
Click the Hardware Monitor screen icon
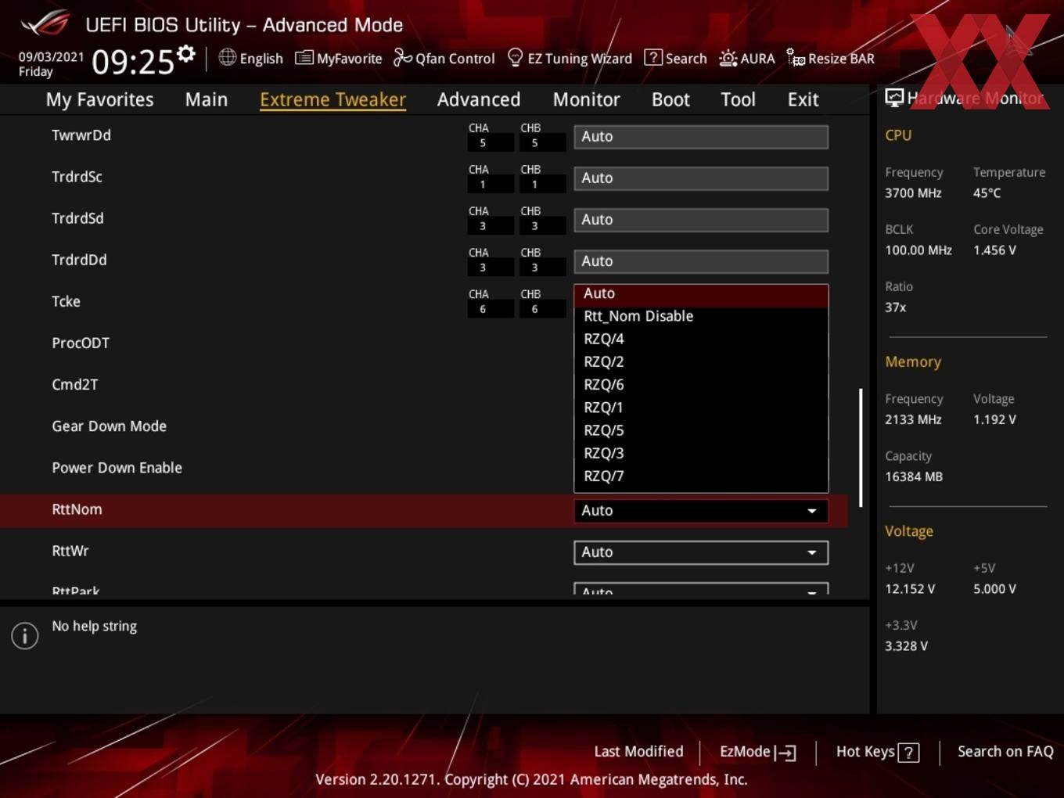coord(894,97)
